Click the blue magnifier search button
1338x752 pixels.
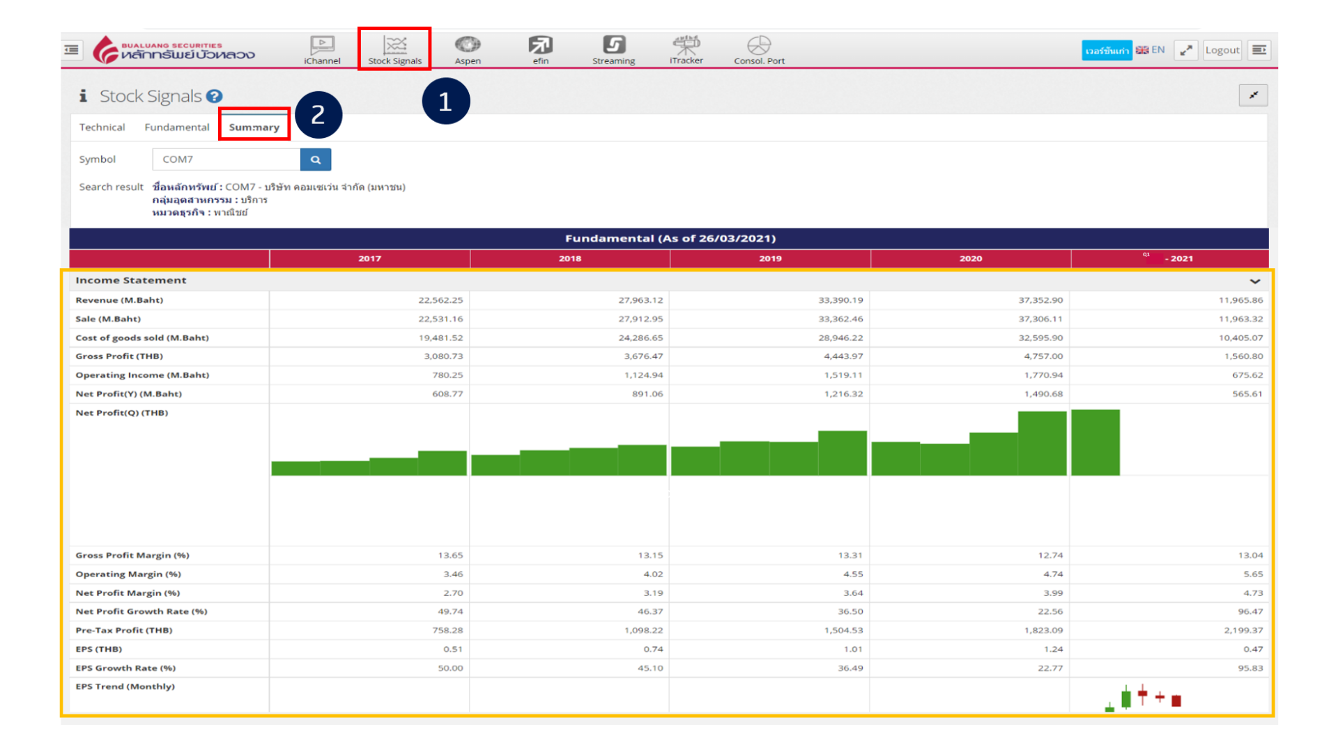[316, 159]
